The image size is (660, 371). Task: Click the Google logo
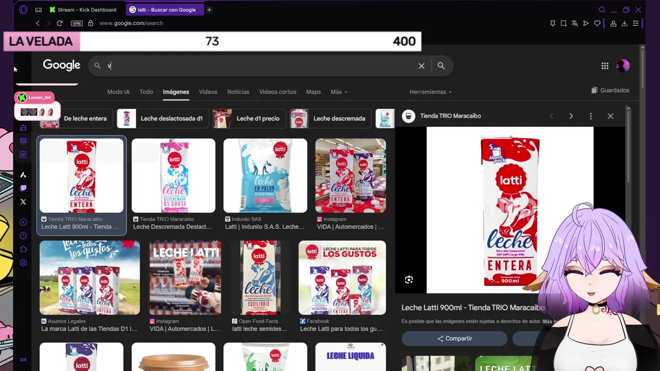tap(61, 65)
